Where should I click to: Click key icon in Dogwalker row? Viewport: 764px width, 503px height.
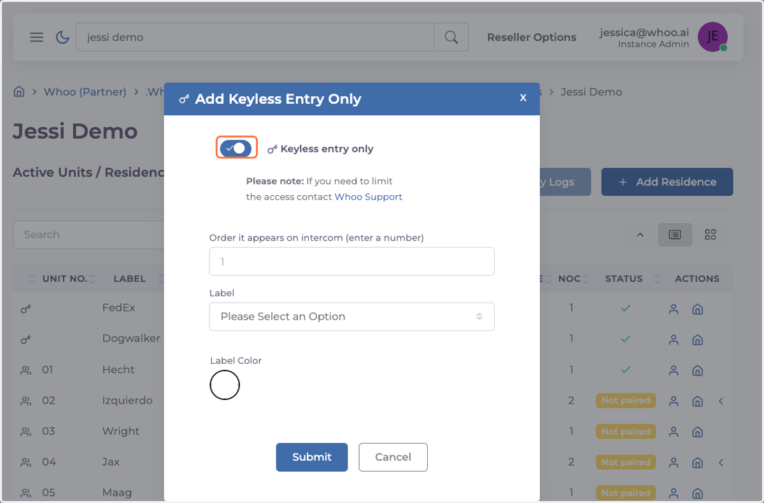pos(25,340)
